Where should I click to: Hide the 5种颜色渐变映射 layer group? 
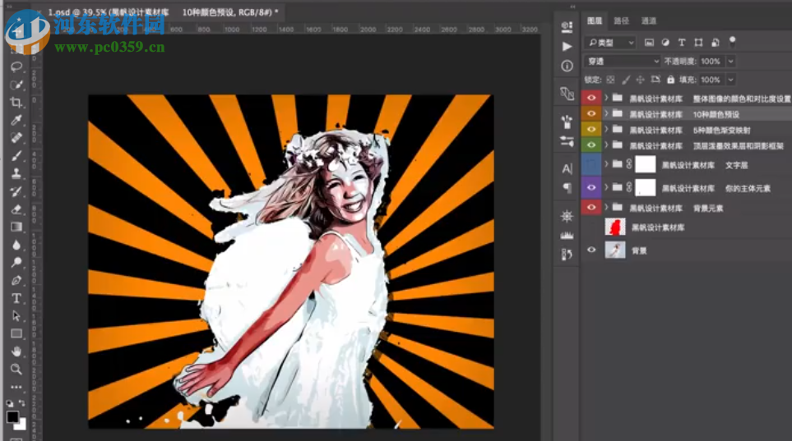click(x=591, y=130)
